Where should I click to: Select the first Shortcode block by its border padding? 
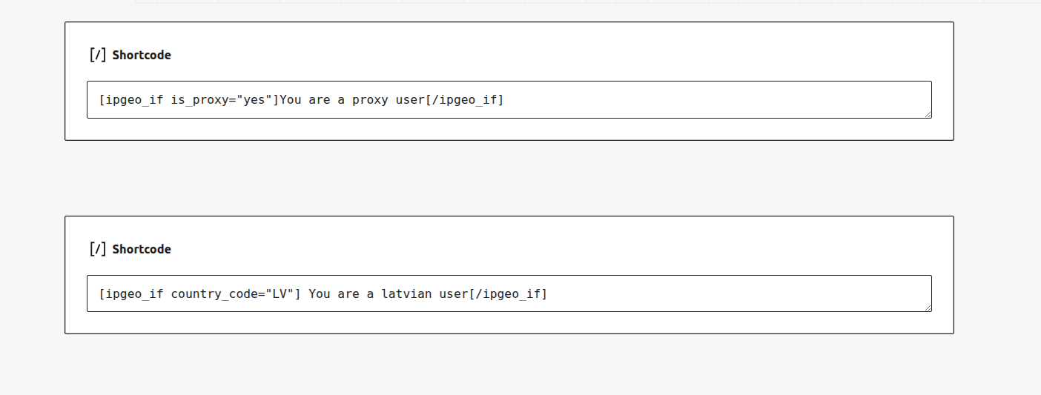click(x=519, y=130)
